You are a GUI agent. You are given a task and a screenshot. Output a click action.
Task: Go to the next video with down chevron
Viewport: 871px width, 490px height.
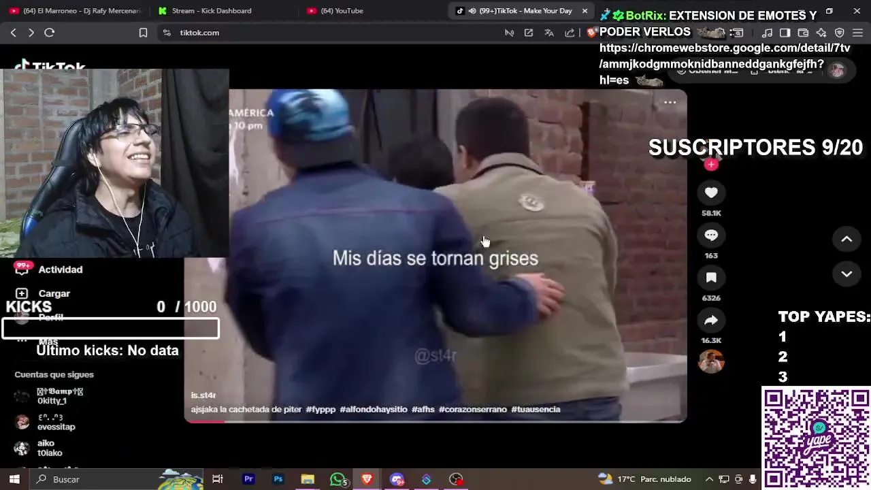point(847,274)
